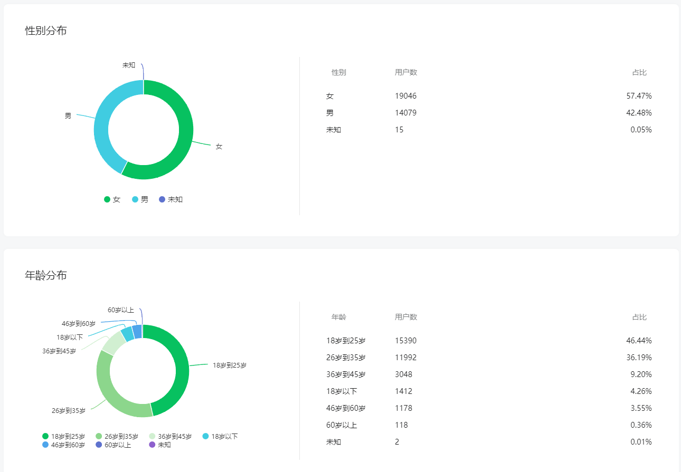Click the 36.19% share value
The height and width of the screenshot is (472, 681).
tap(639, 358)
